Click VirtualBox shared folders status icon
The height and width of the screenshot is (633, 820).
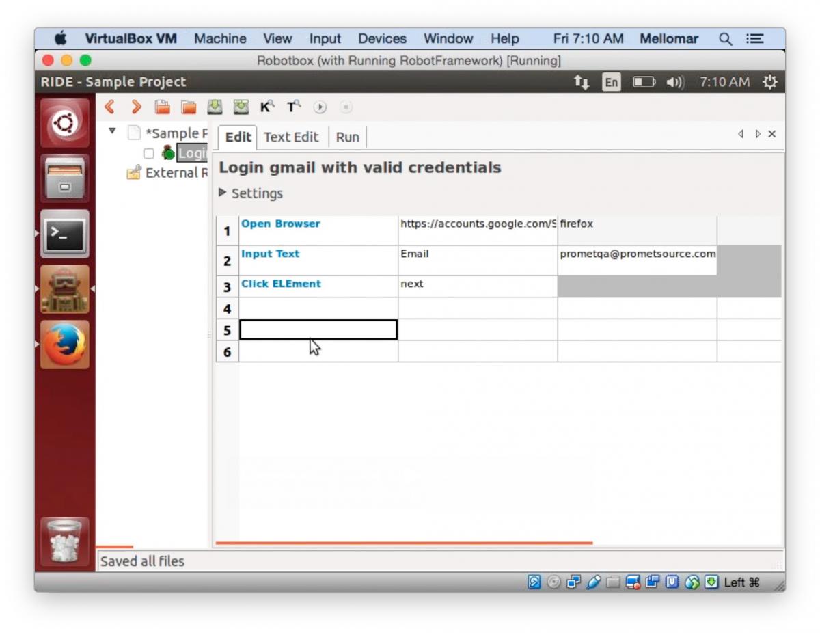pos(613,582)
